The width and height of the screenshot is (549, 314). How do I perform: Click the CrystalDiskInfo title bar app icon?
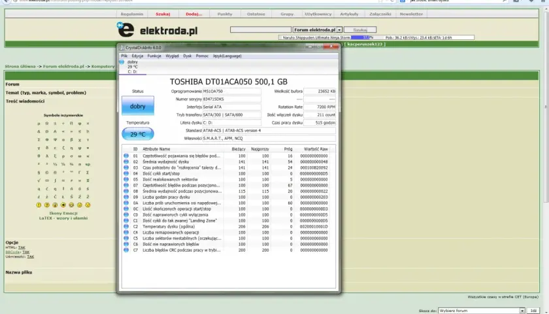tap(122, 48)
